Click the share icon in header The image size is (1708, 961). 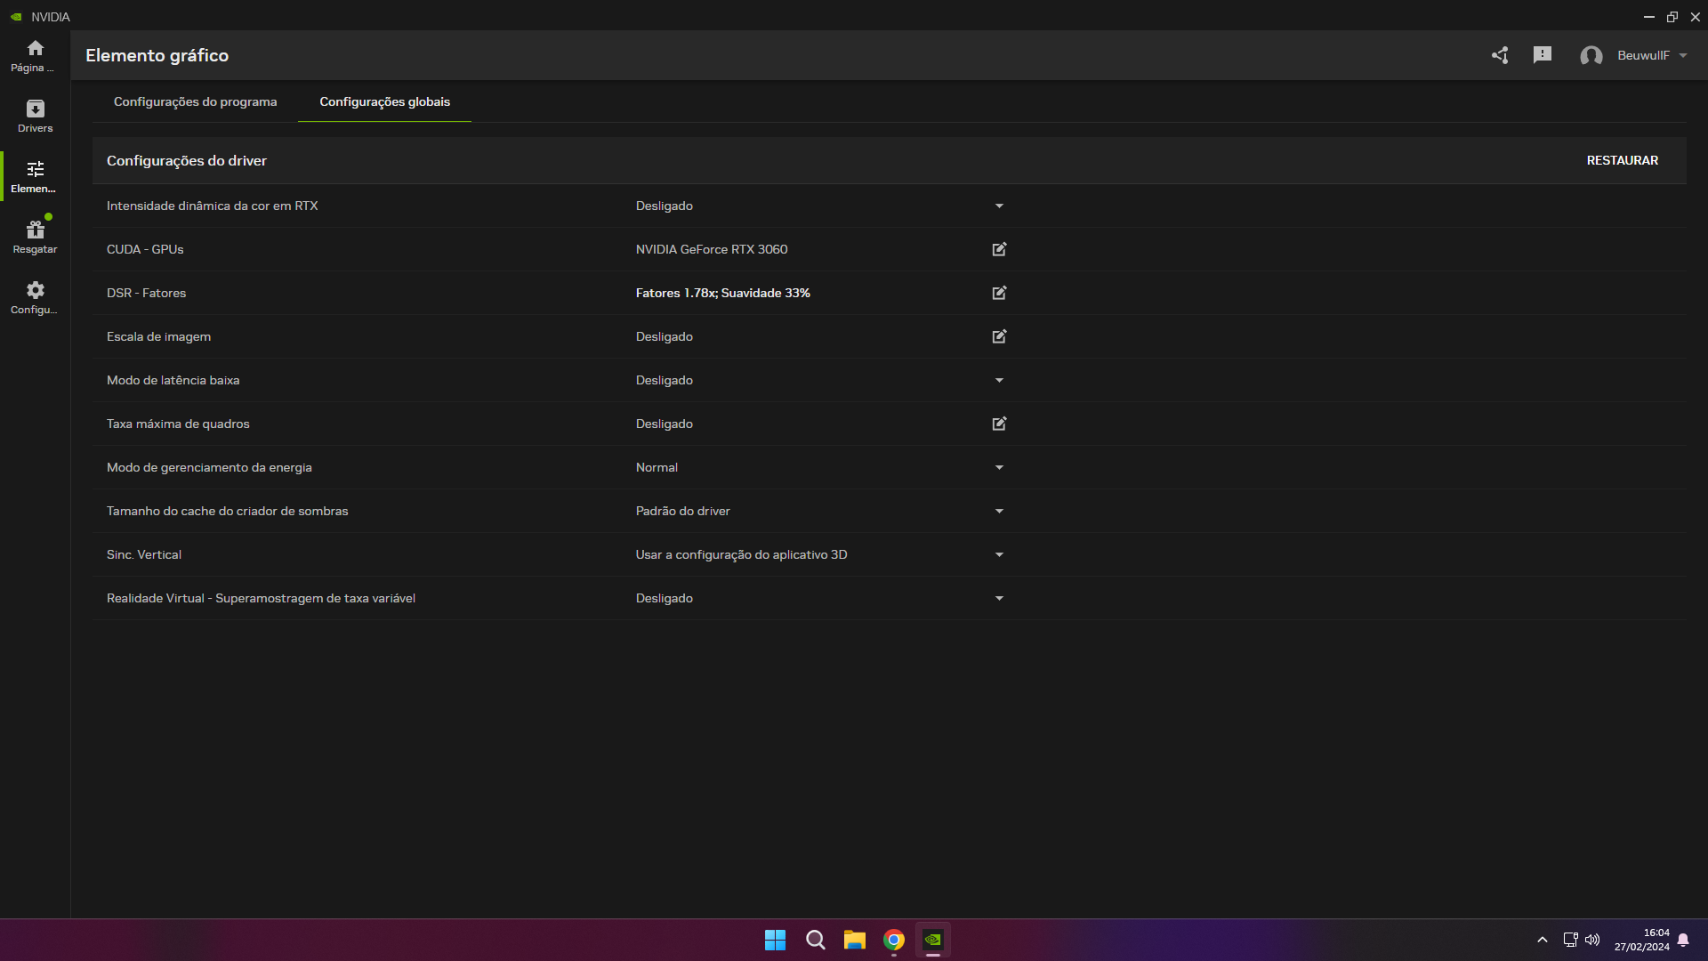pos(1500,55)
